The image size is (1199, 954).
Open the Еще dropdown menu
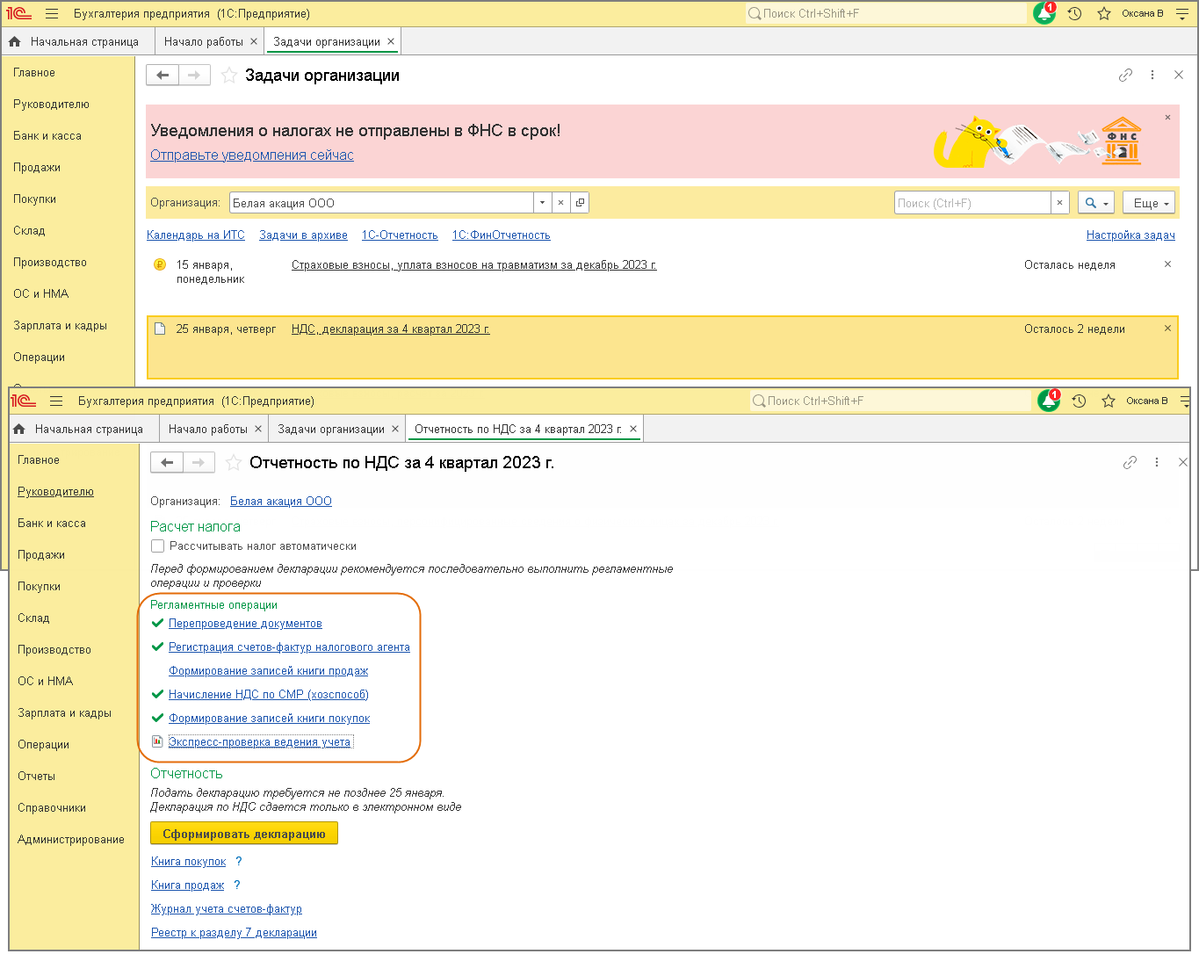coord(1150,203)
